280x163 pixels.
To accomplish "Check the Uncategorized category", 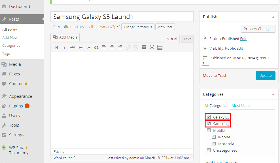I will click(x=209, y=150).
